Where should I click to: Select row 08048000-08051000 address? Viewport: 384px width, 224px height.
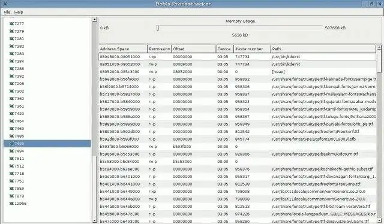[x=120, y=57]
